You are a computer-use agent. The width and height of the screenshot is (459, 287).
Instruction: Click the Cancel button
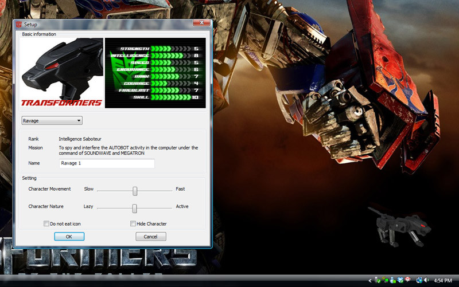point(150,237)
